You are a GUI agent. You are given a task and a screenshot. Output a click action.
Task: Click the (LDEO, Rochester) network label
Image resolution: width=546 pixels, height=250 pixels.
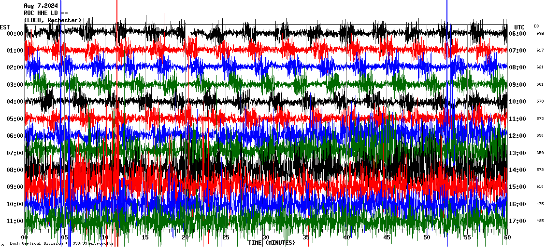click(53, 20)
